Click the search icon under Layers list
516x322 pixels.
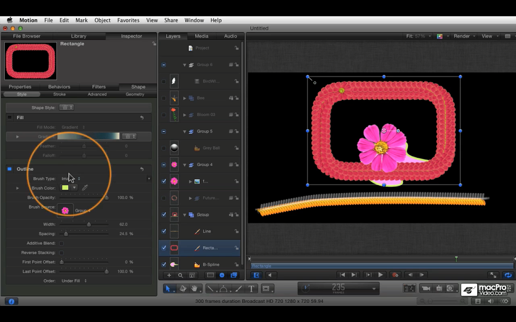tap(181, 275)
